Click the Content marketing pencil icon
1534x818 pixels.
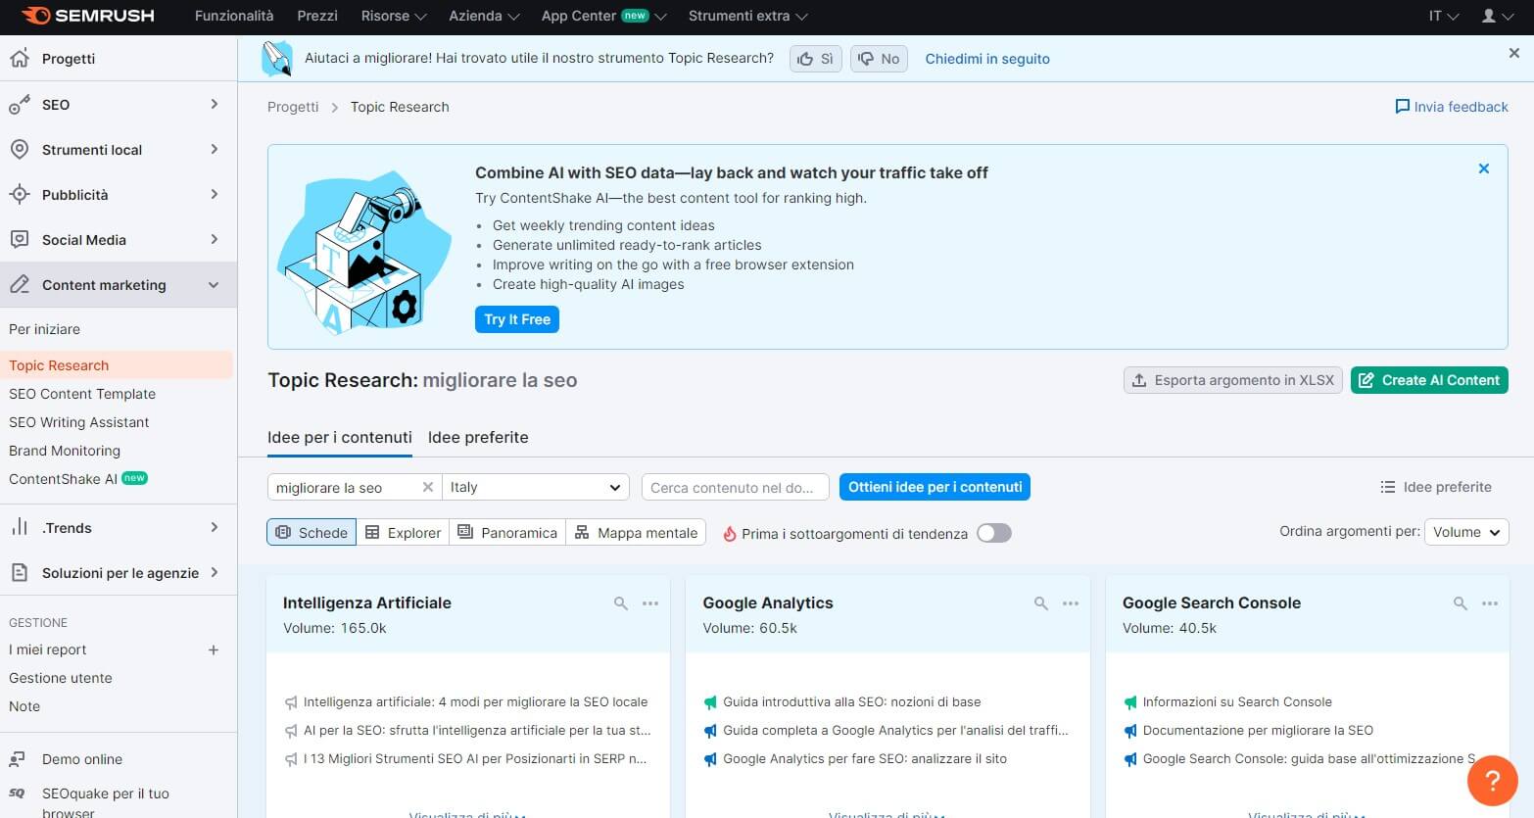tap(20, 285)
